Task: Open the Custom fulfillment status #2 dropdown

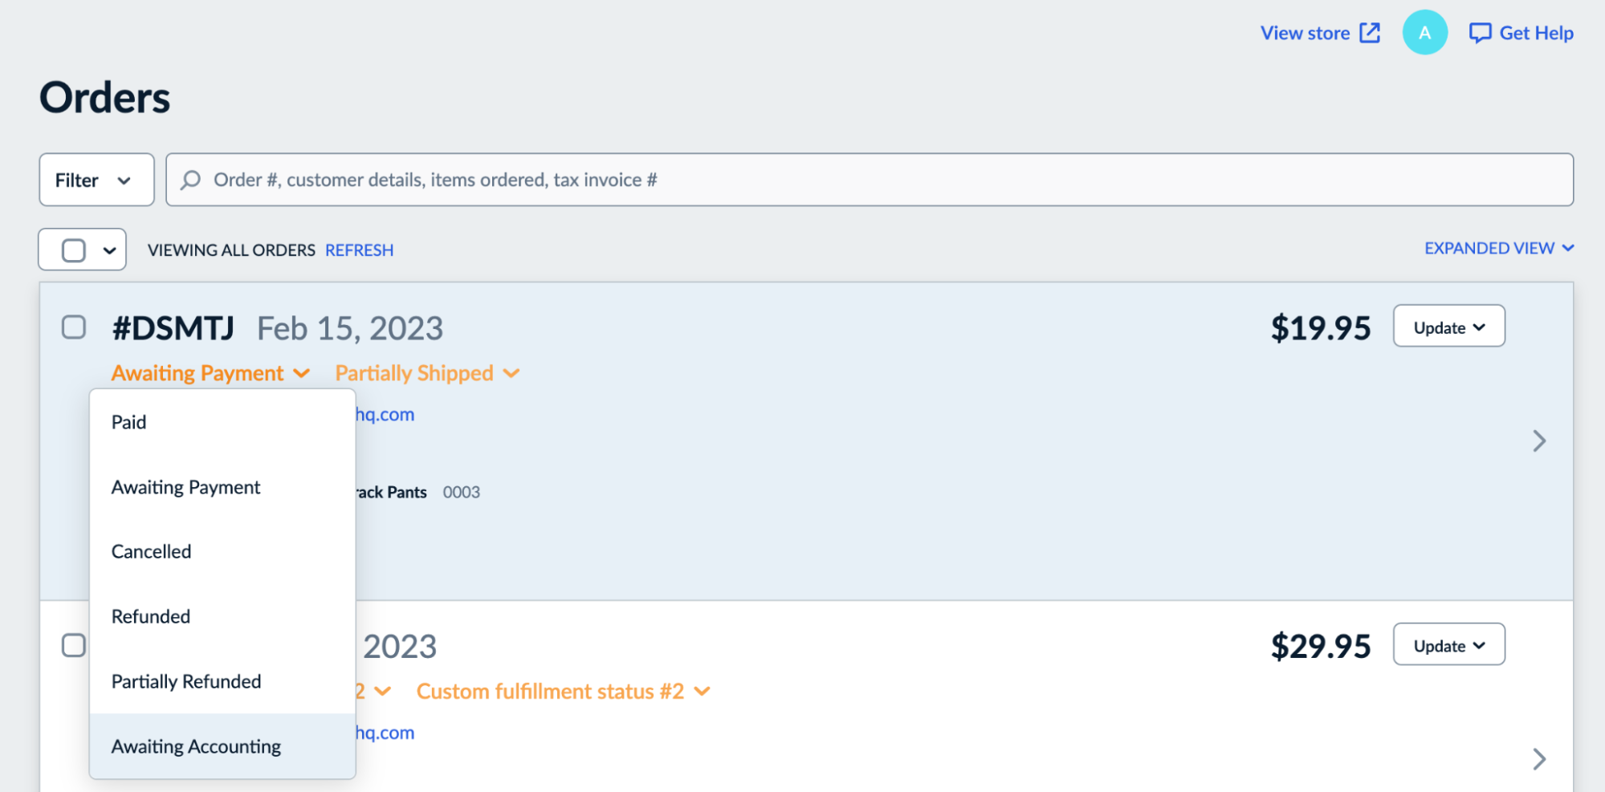Action: pyautogui.click(x=564, y=691)
